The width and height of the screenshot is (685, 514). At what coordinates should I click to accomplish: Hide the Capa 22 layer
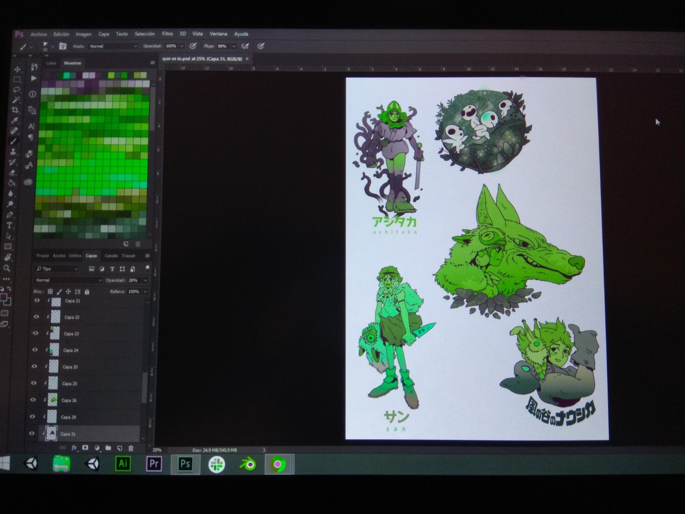(36, 317)
